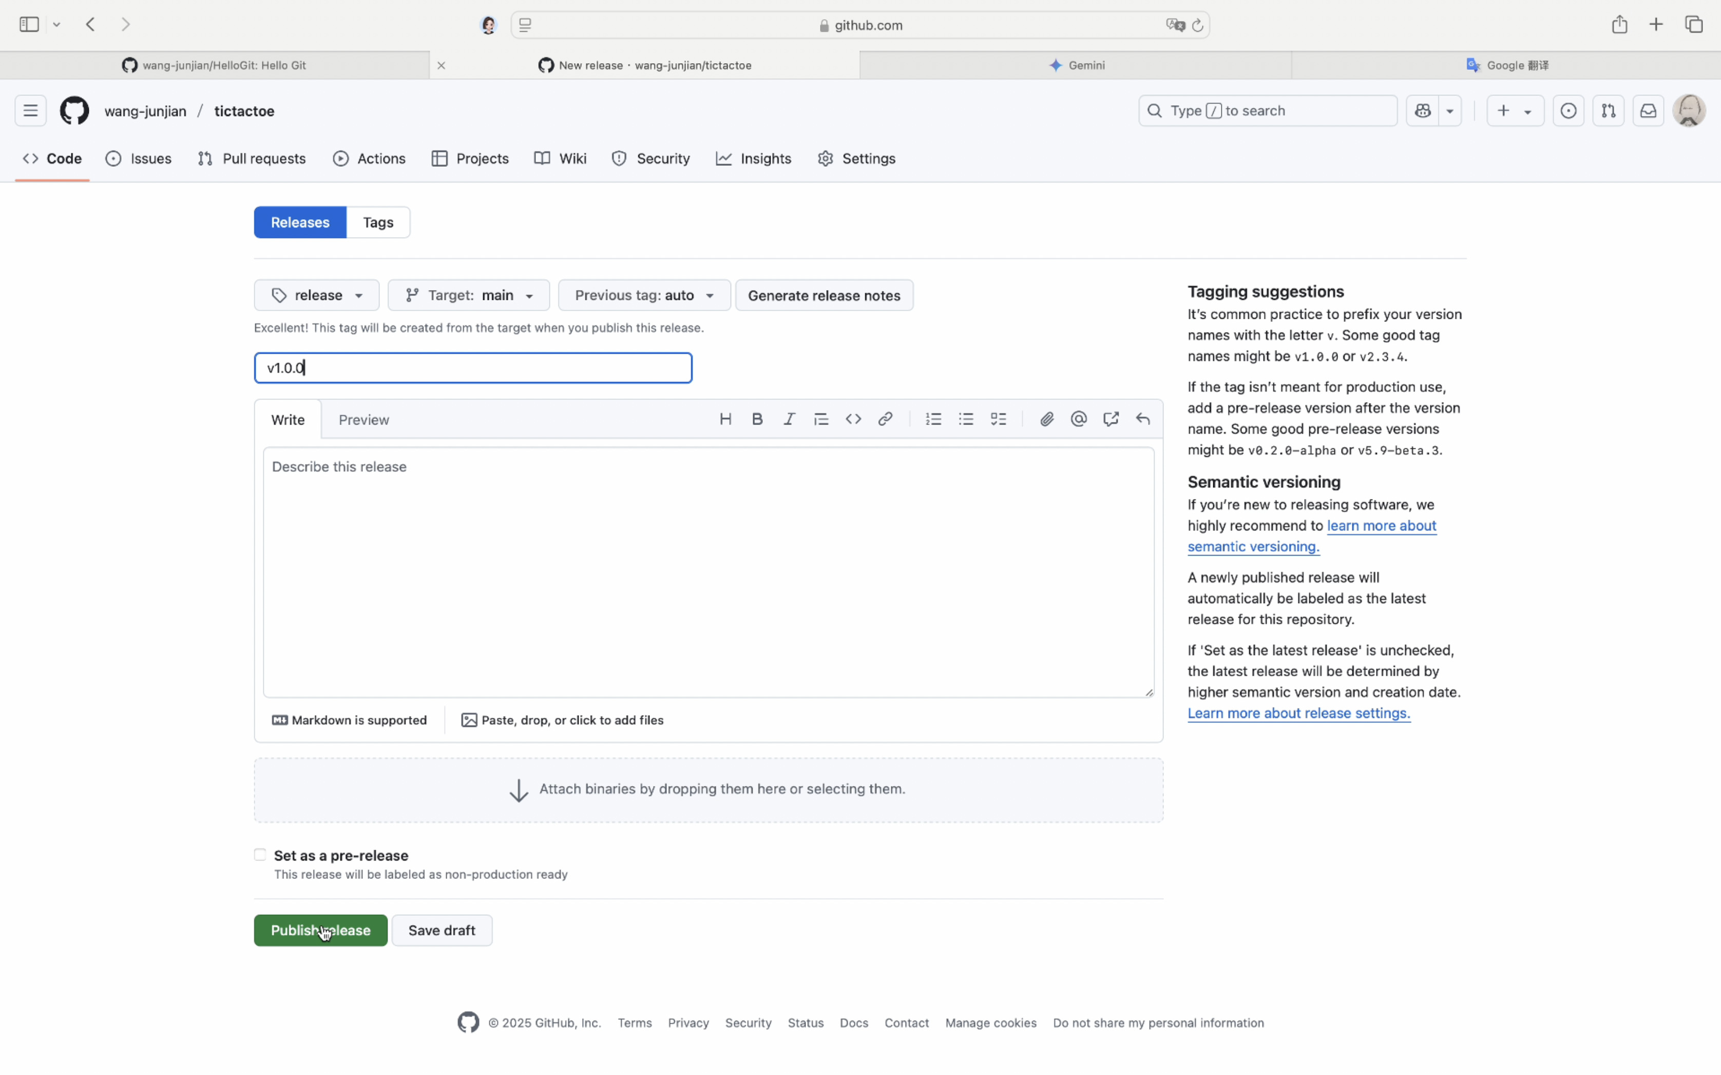Switch to the Preview tab
Image resolution: width=1721 pixels, height=1075 pixels.
tap(364, 419)
